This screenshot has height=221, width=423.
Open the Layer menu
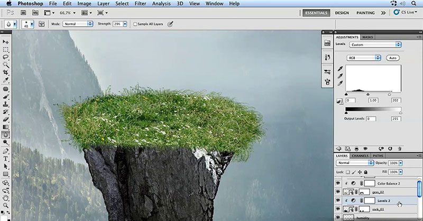(x=103, y=4)
